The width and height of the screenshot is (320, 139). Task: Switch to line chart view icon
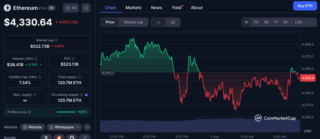coord(158,22)
